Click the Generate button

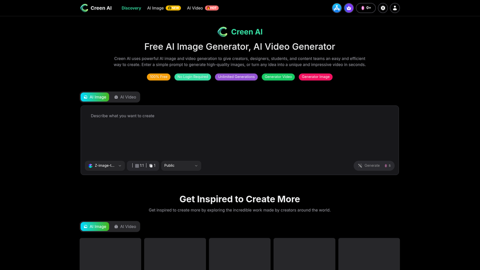tap(374, 165)
